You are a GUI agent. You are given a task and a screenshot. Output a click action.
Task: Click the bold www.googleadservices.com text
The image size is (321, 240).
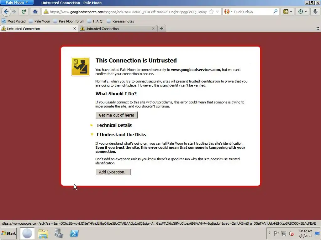coord(195,70)
